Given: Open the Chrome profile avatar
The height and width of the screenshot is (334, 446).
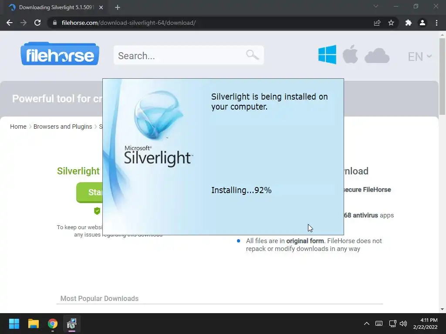Looking at the screenshot, I should 422,23.
